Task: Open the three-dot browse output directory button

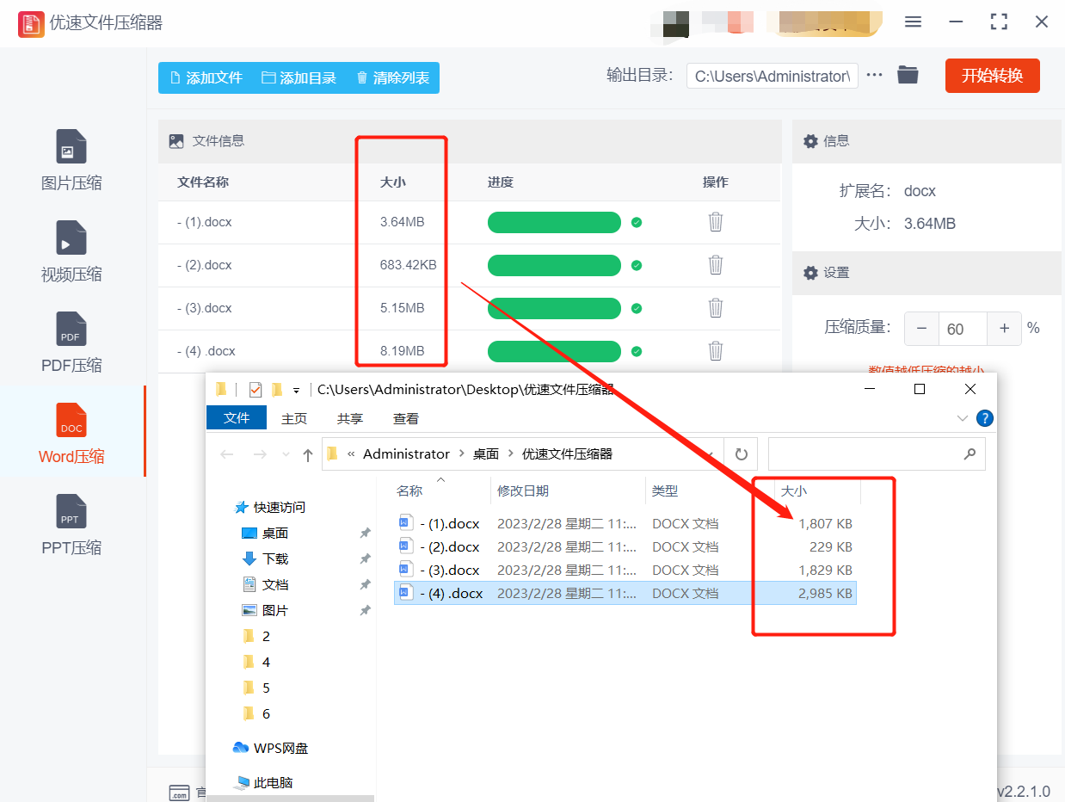Action: click(x=875, y=75)
